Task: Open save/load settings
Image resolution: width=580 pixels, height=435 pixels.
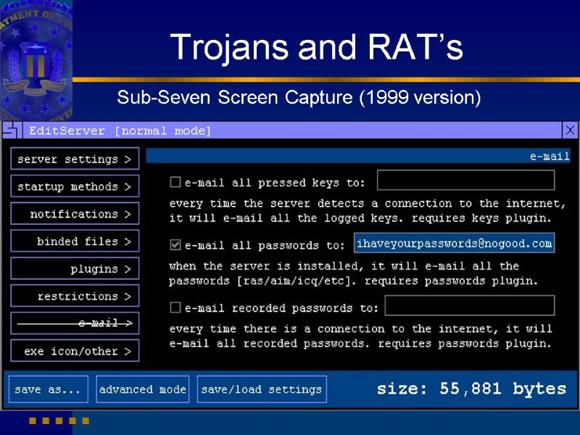Action: tap(262, 389)
